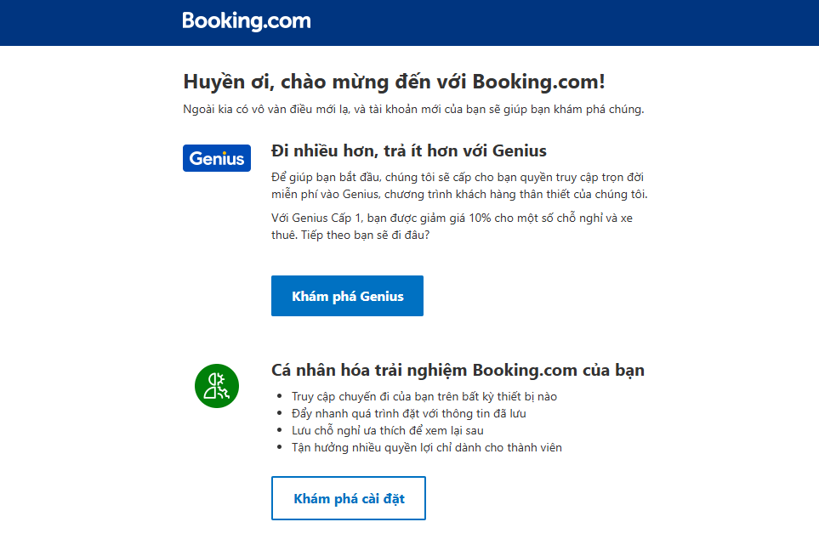Select the Khám phá cài đặt button

(349, 498)
